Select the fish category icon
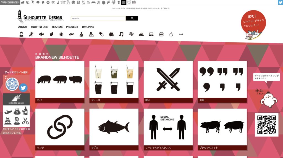 [41, 34]
